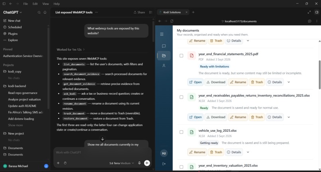Go back with the title bar arrow
This screenshot has height=172, width=321.
click(x=11, y=4)
